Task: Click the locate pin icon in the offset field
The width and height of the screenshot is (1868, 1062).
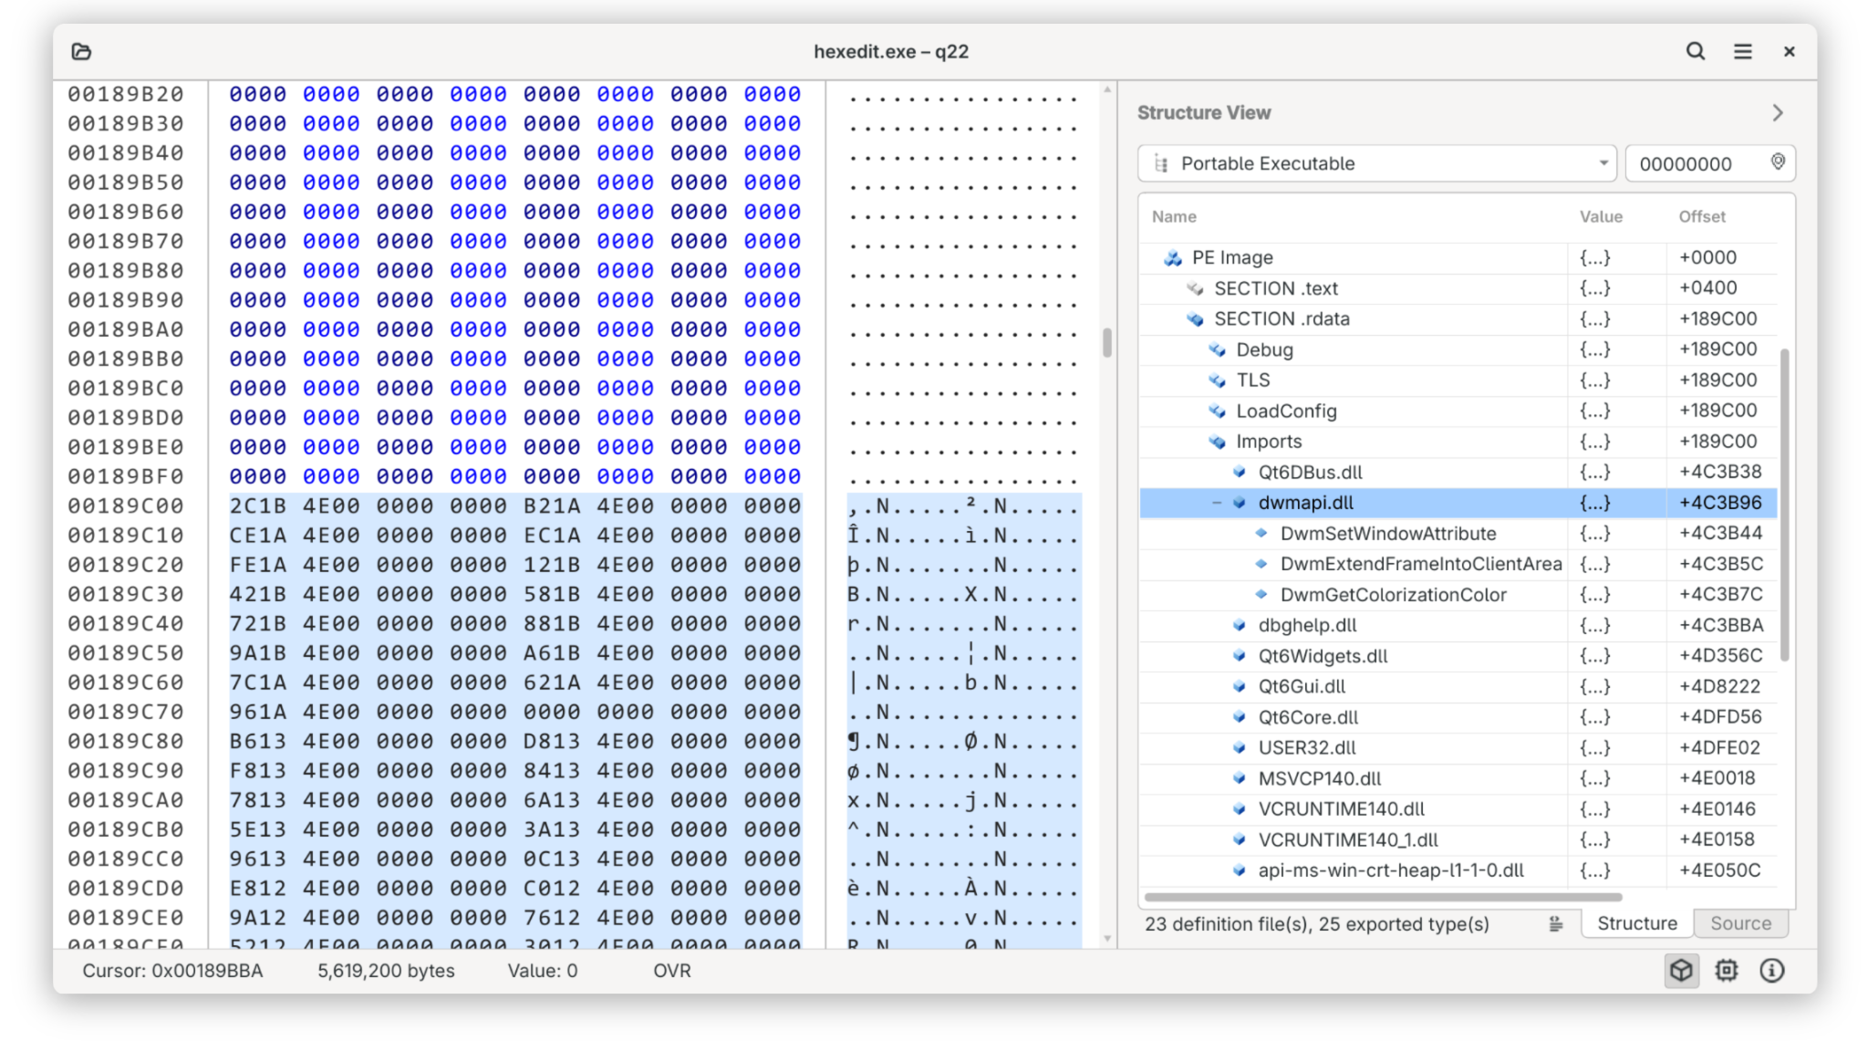Action: pos(1778,161)
